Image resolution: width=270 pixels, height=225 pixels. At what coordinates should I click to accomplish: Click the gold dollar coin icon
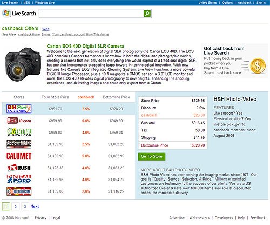[x=258, y=65]
